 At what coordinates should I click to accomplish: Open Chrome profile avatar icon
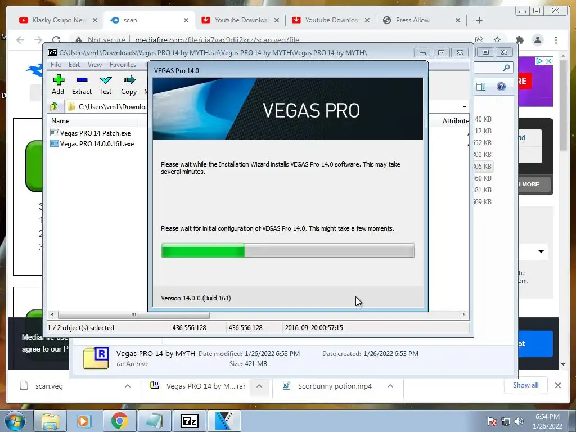538,40
